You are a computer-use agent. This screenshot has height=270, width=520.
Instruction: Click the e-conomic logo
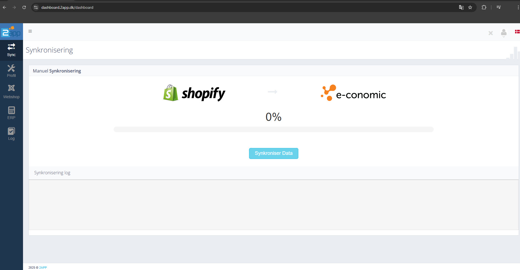353,93
